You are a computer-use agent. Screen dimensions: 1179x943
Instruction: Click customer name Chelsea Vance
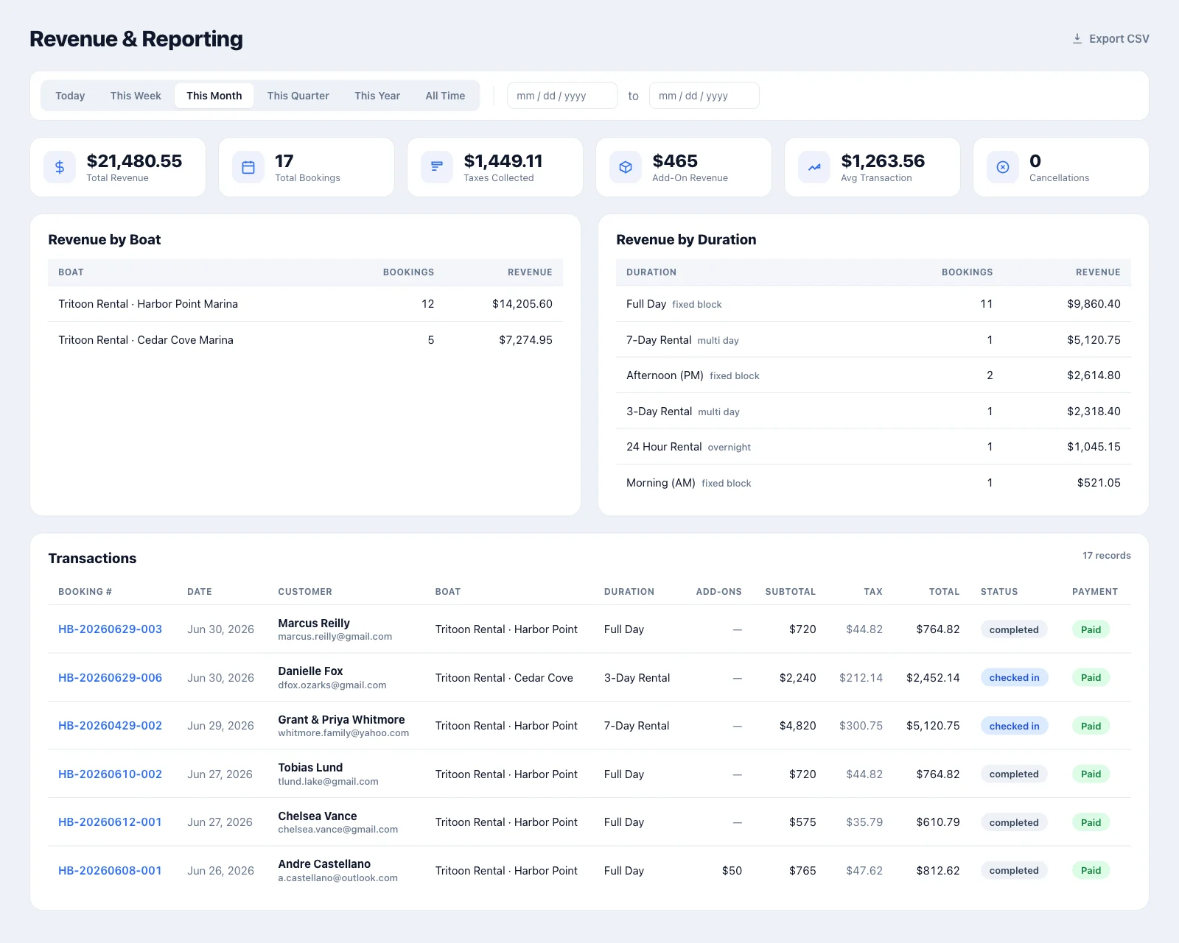coord(318,816)
